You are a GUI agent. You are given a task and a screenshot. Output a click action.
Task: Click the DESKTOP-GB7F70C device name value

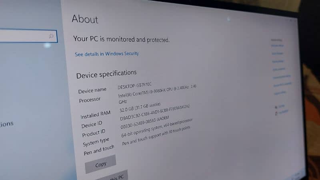coord(135,85)
